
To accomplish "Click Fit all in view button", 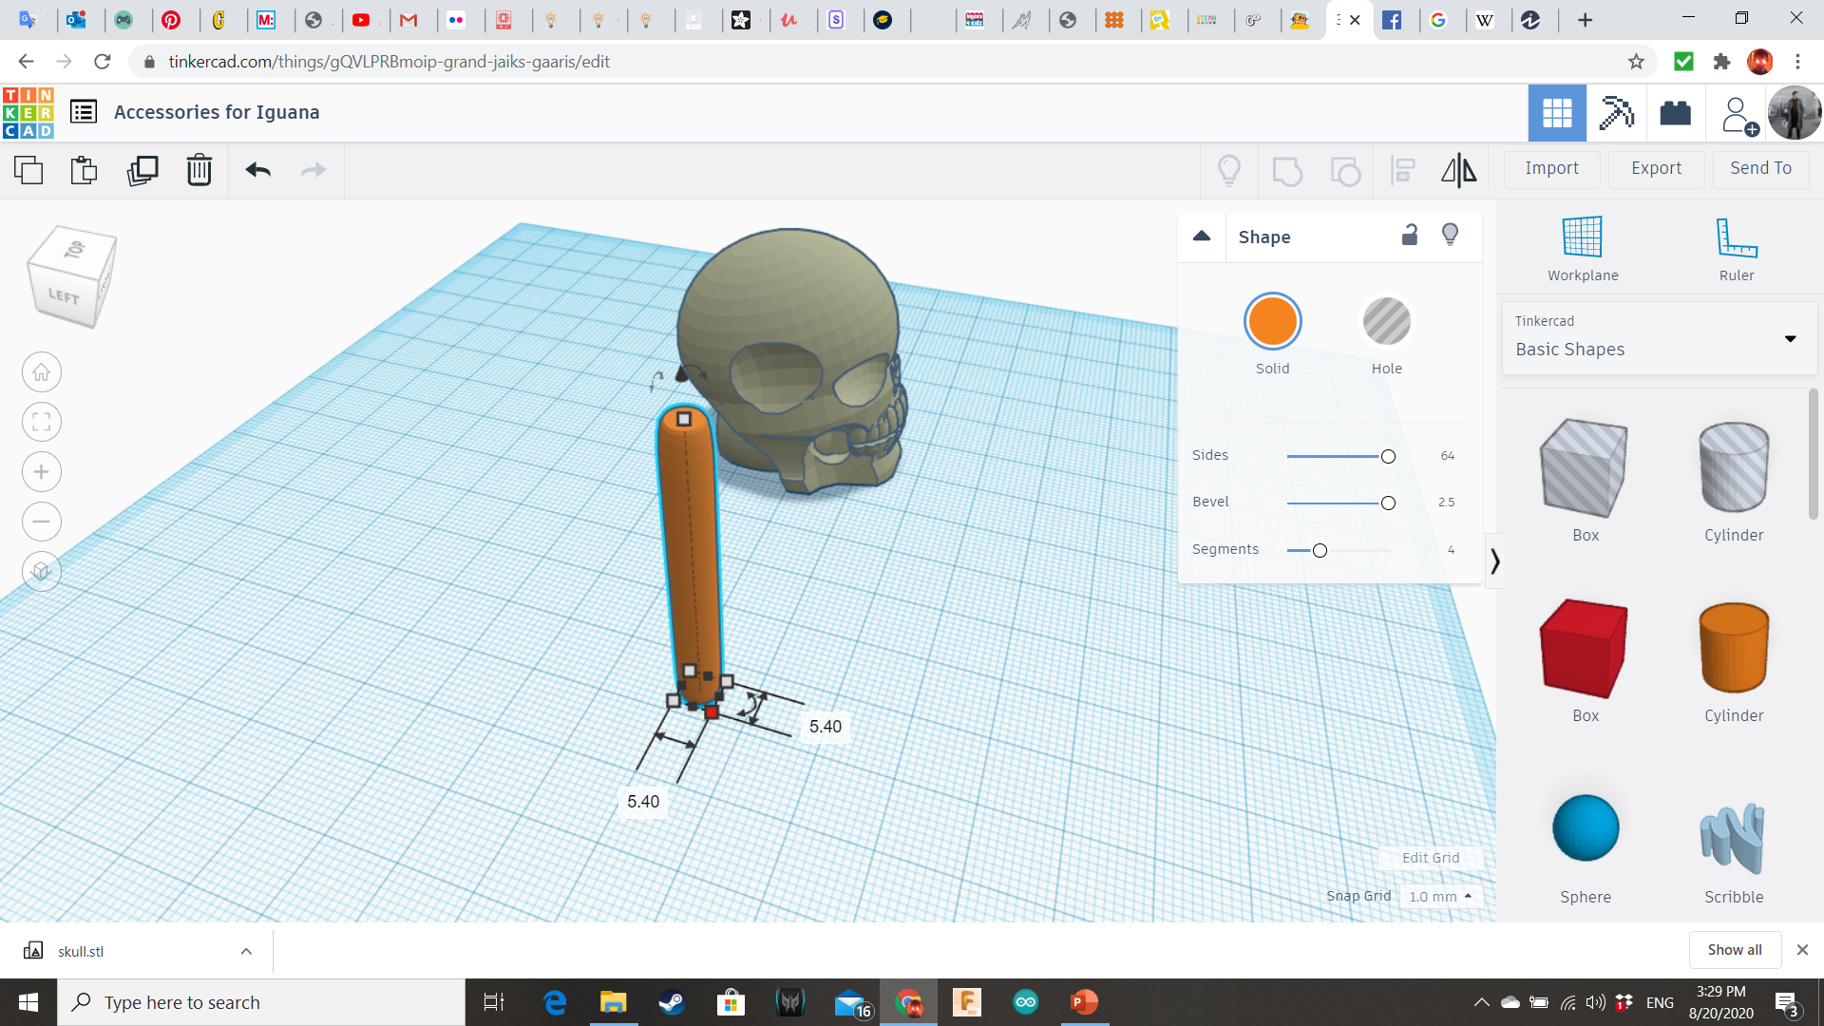I will 42,422.
